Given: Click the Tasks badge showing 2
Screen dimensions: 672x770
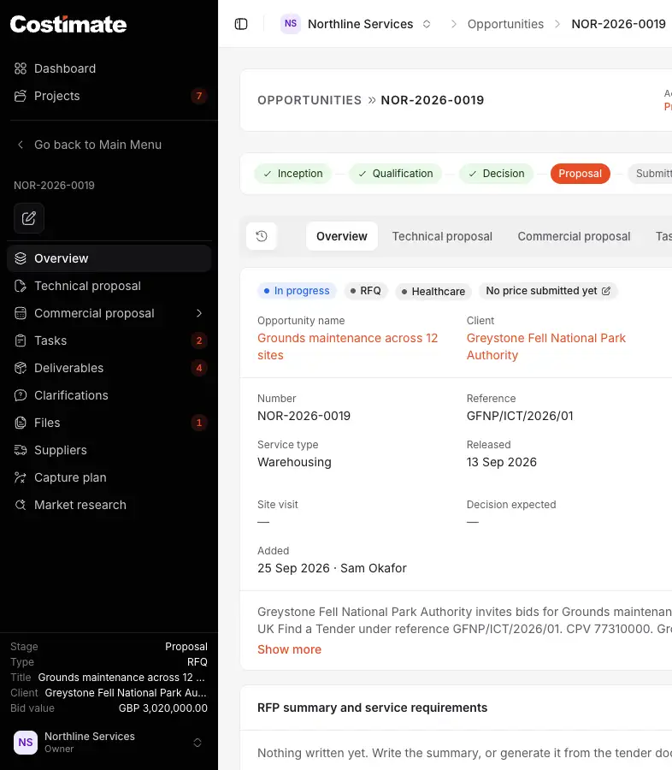Looking at the screenshot, I should coord(199,341).
